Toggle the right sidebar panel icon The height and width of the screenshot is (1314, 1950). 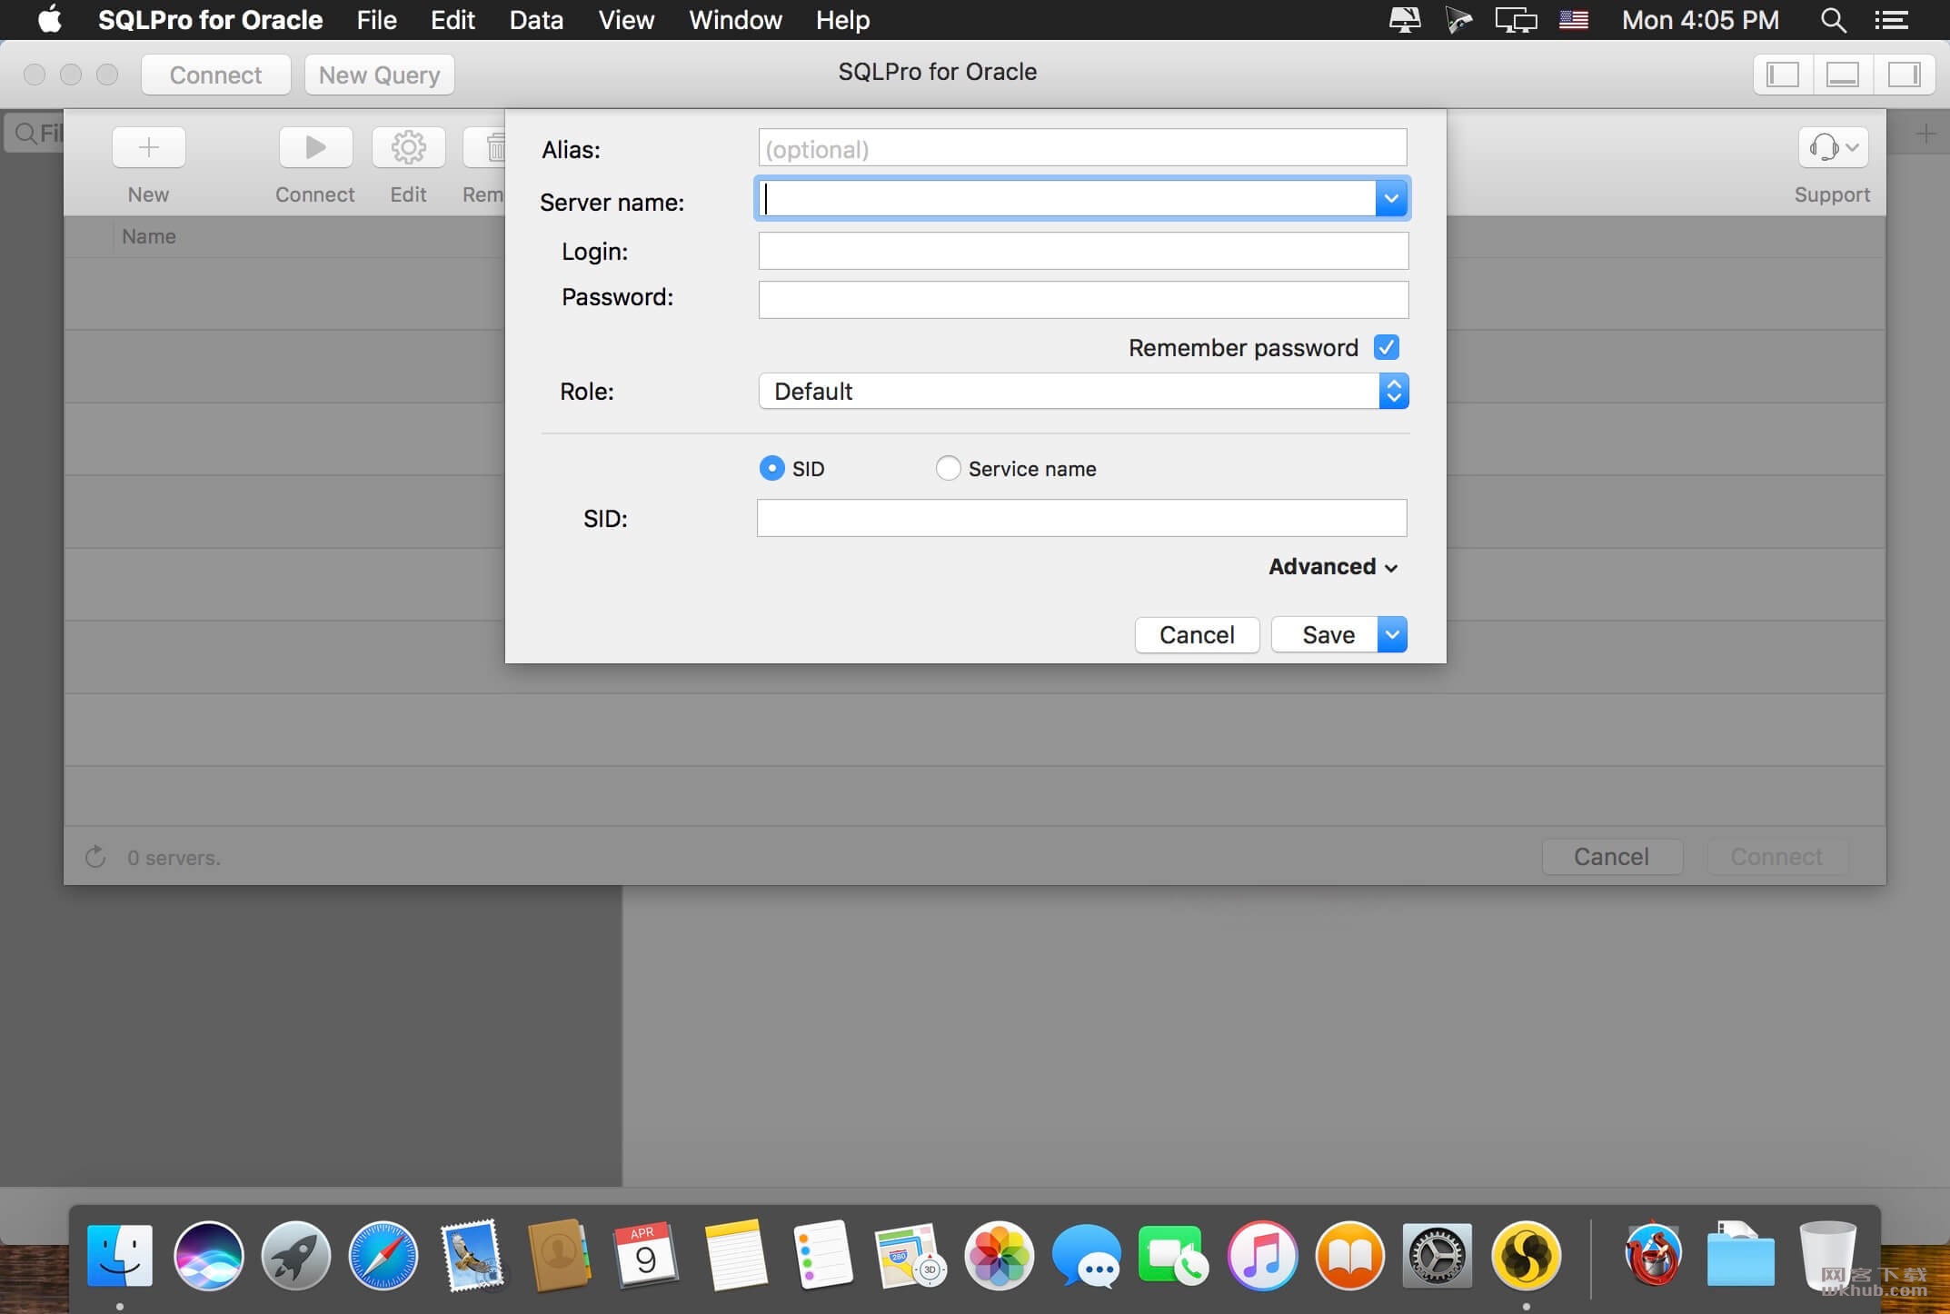(x=1904, y=75)
